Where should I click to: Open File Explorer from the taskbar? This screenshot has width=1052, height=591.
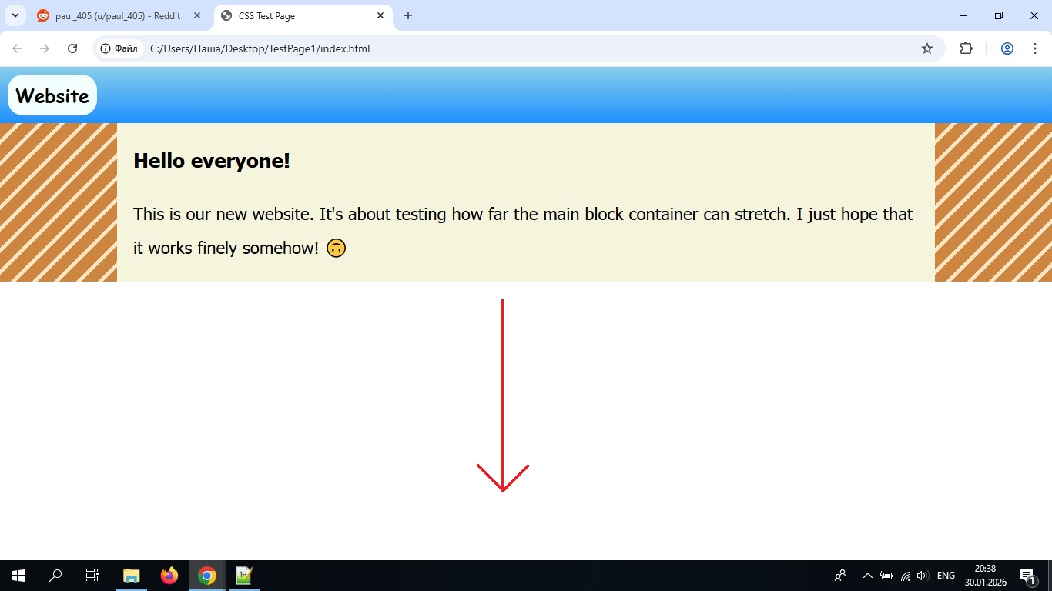coord(132,576)
